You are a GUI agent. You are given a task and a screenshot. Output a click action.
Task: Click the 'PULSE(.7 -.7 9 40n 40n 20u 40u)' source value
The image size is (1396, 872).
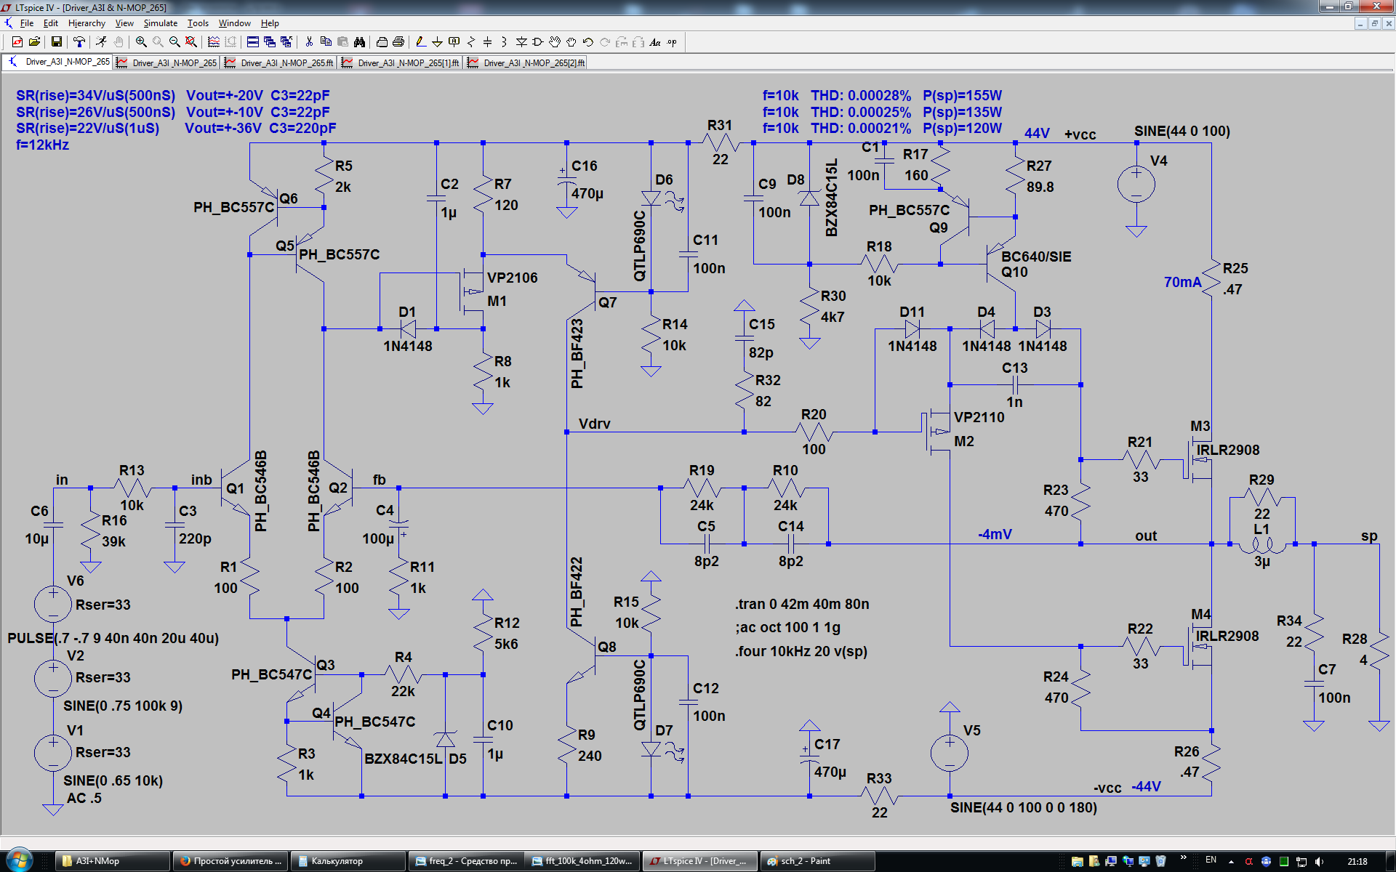point(113,639)
